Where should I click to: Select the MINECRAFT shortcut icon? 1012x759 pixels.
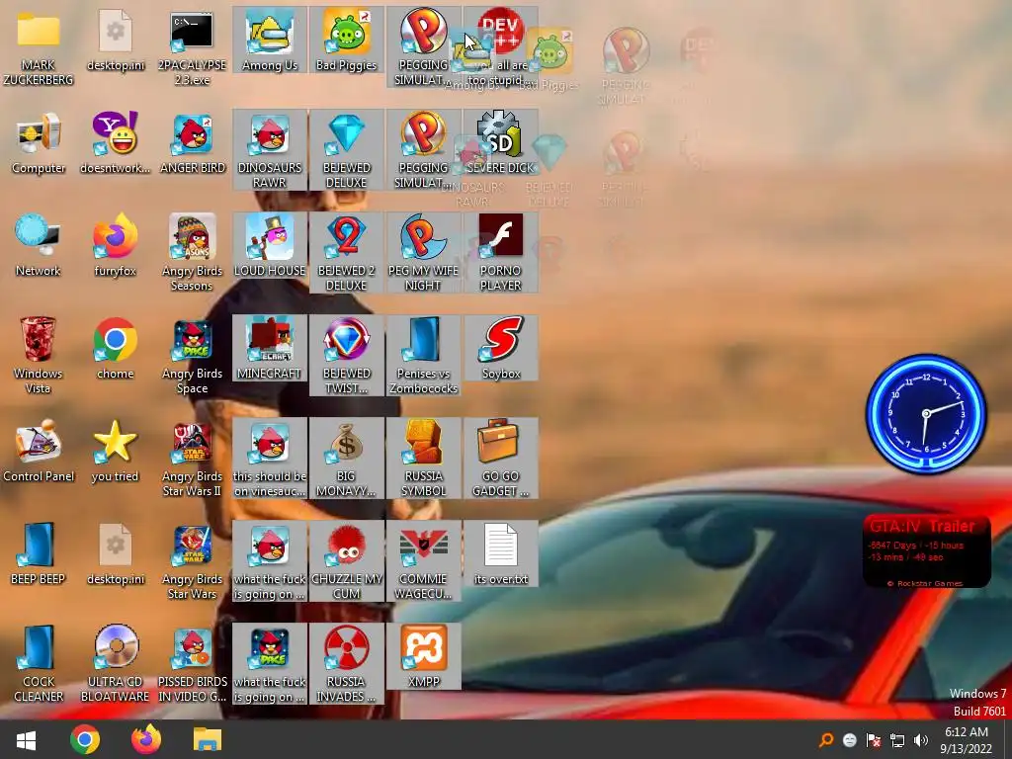[x=270, y=349]
